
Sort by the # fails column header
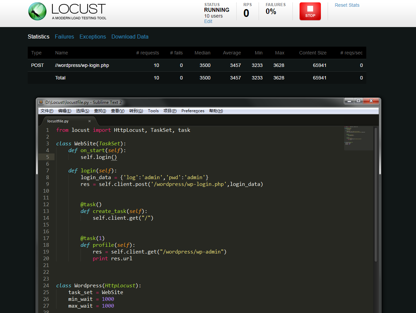click(x=176, y=53)
